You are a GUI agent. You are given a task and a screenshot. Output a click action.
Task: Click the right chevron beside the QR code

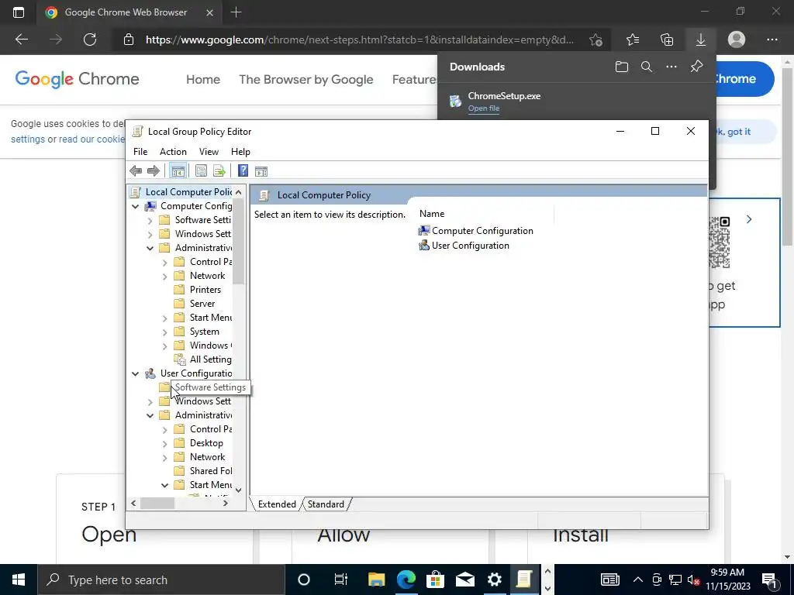pyautogui.click(x=749, y=219)
